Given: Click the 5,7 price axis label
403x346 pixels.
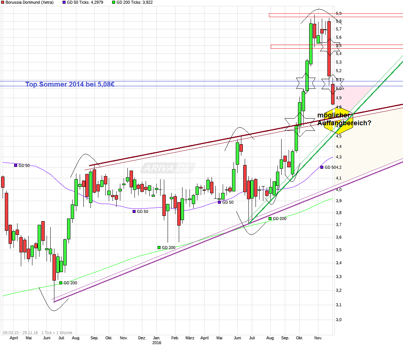Looking at the screenshot, I should coord(339,29).
